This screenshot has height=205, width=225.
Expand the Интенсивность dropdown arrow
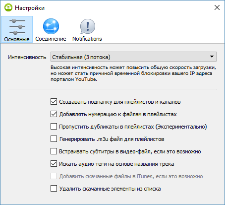212,57
